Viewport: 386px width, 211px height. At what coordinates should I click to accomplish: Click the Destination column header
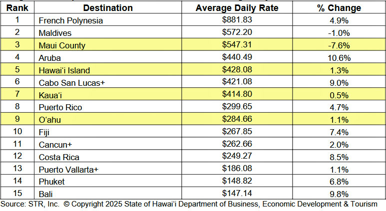click(x=108, y=8)
